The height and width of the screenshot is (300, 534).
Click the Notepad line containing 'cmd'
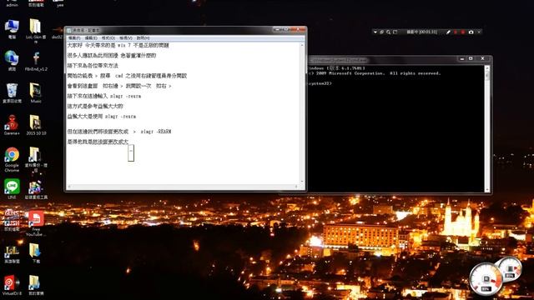tap(127, 76)
